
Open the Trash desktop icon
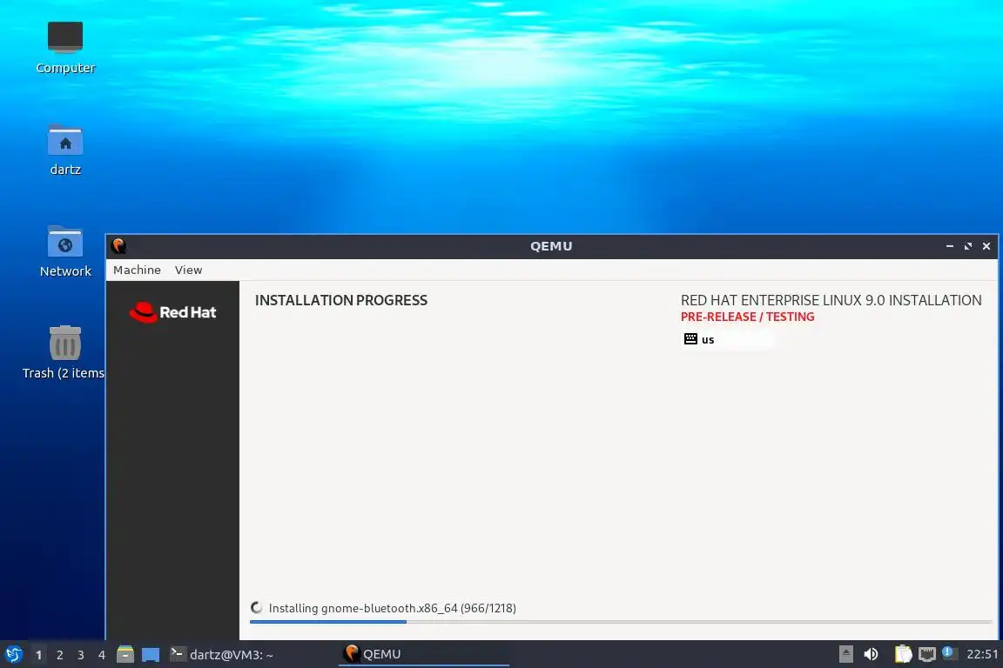pos(64,353)
